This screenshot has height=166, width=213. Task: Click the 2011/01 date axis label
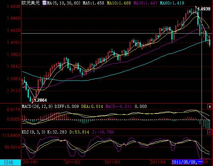pos(30,162)
